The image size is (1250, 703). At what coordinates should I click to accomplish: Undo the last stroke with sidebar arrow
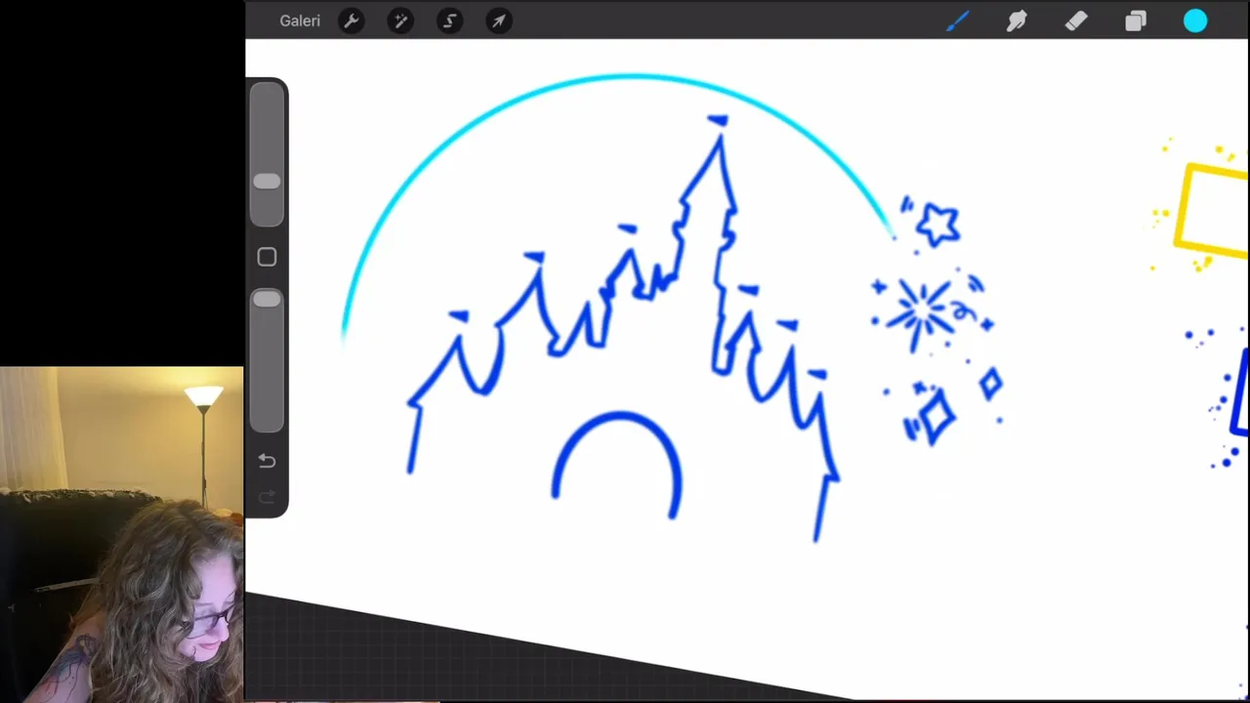pyautogui.click(x=267, y=461)
